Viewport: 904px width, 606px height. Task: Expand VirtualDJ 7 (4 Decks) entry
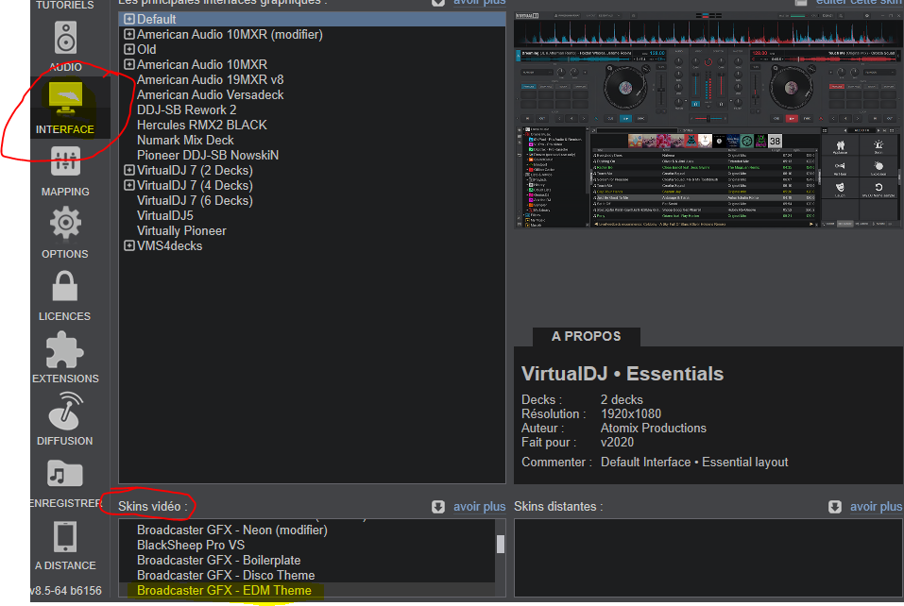tap(129, 185)
